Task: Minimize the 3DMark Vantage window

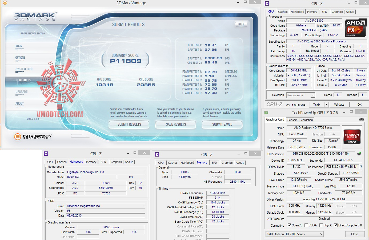Action: (x=238, y=3)
